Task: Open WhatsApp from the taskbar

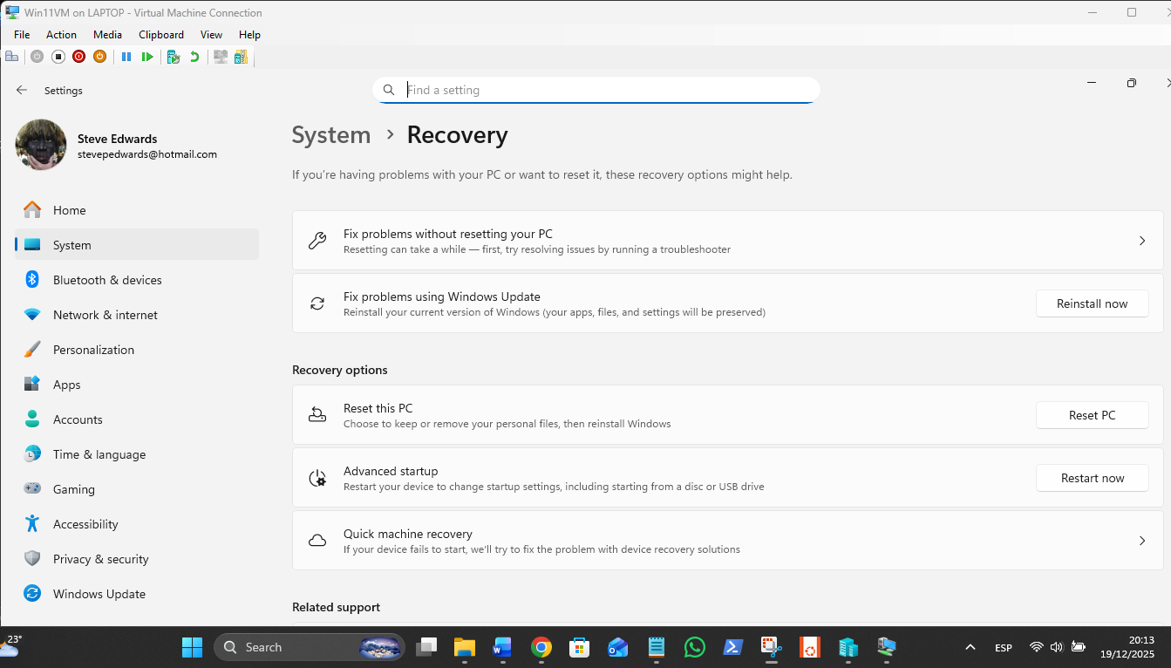Action: [x=694, y=647]
